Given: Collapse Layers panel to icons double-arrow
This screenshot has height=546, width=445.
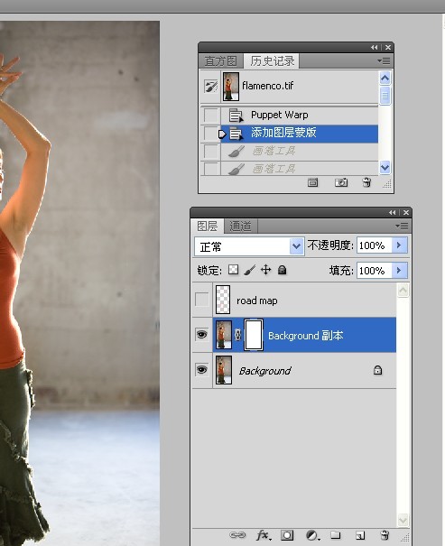Looking at the screenshot, I should pos(393,212).
